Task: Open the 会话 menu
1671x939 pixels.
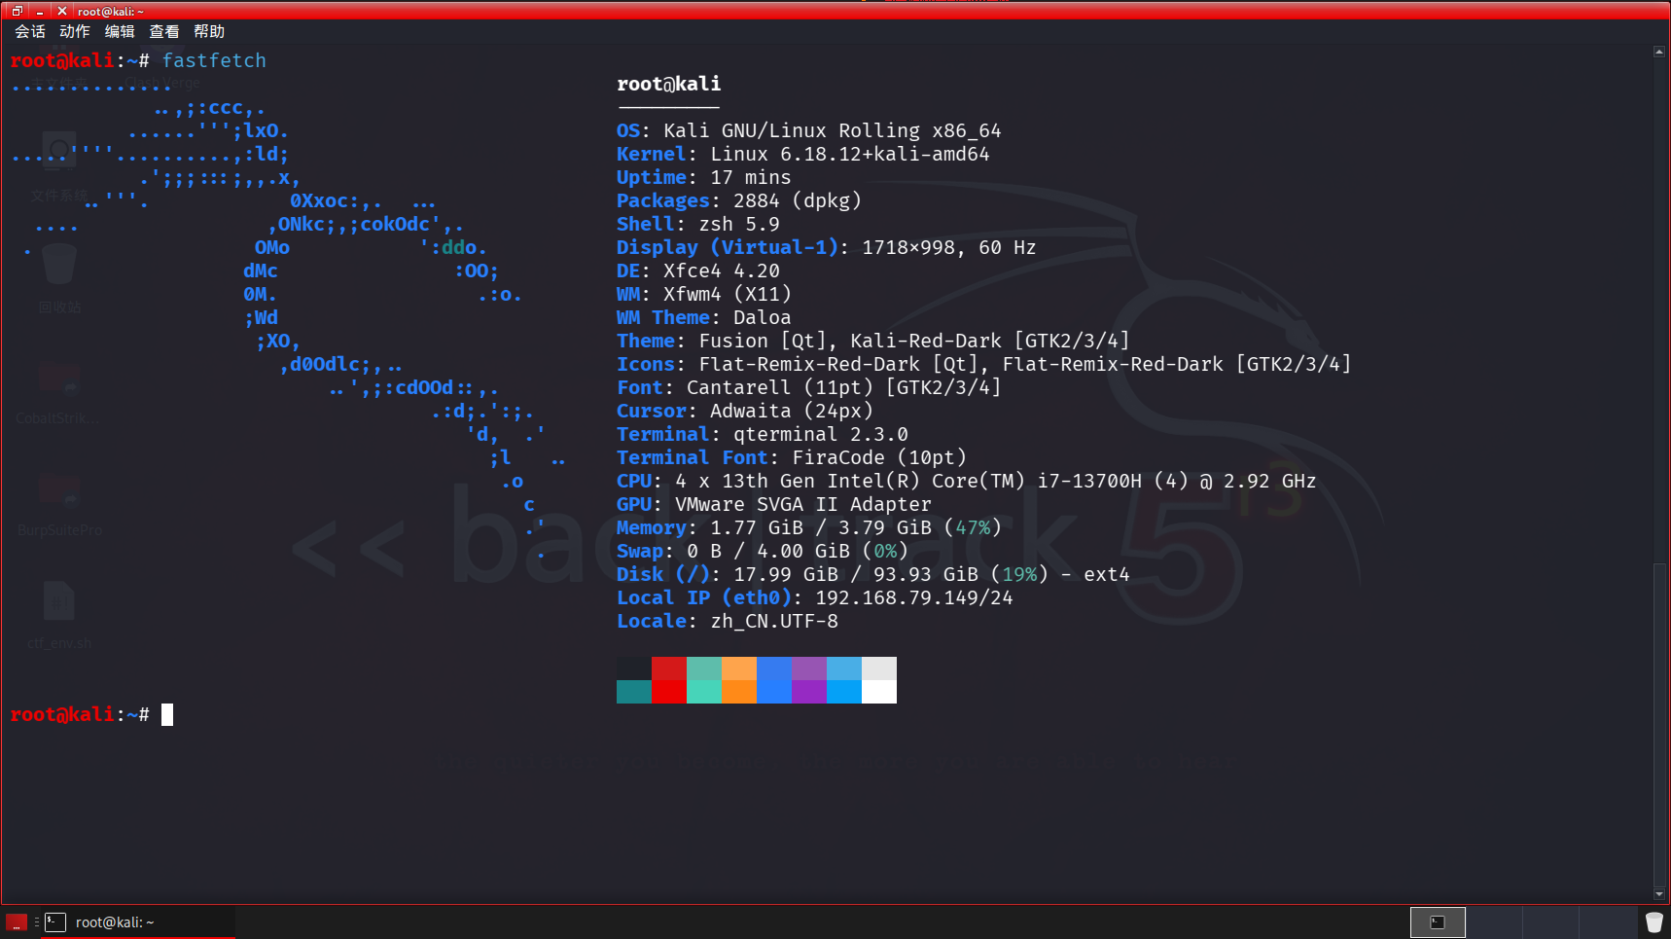Action: pos(30,31)
